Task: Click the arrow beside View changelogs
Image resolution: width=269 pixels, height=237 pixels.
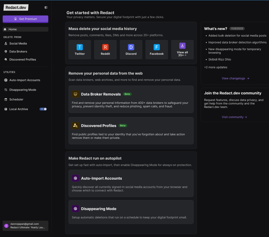Action: coord(248,79)
